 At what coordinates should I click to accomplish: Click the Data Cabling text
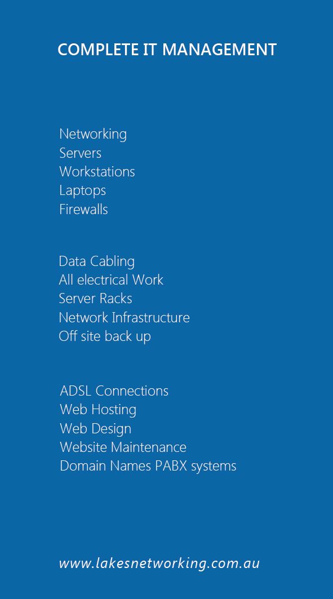[x=96, y=261]
